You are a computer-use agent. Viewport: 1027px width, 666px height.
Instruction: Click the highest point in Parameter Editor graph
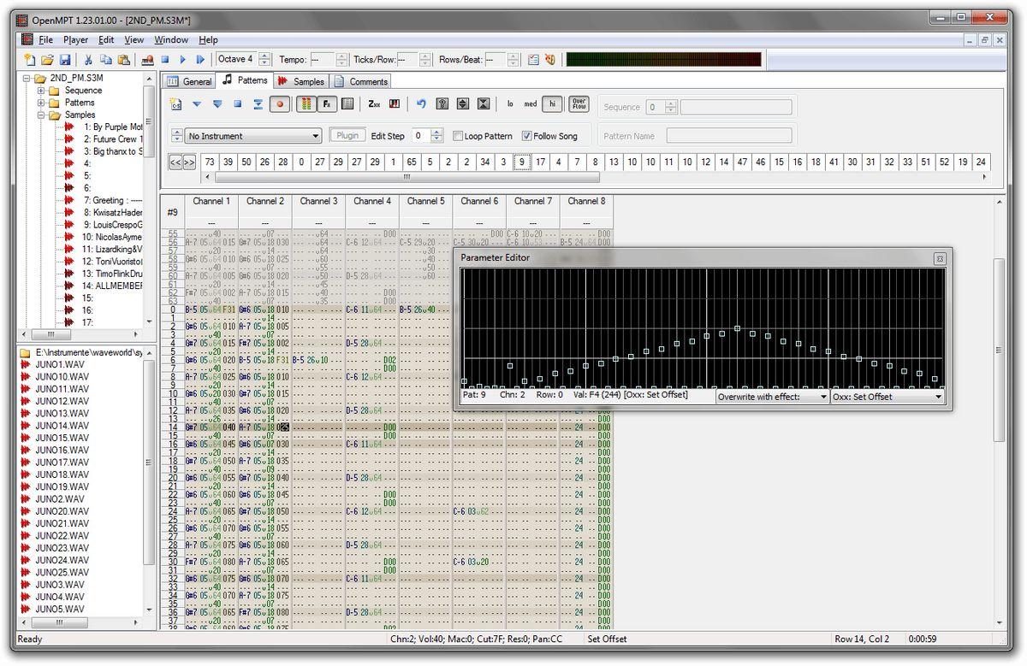[x=737, y=328]
